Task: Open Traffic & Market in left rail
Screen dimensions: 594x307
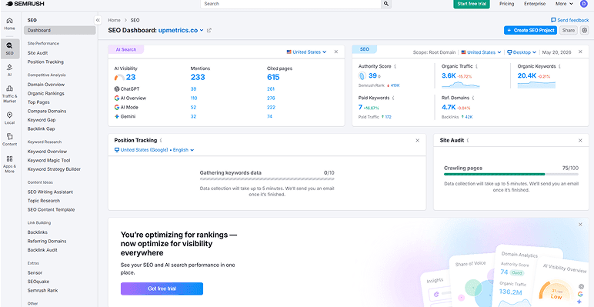Action: 9,94
